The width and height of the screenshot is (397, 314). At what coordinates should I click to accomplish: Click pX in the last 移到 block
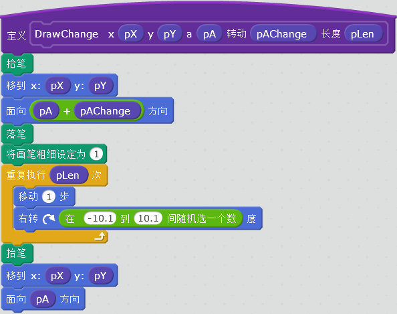(x=57, y=276)
